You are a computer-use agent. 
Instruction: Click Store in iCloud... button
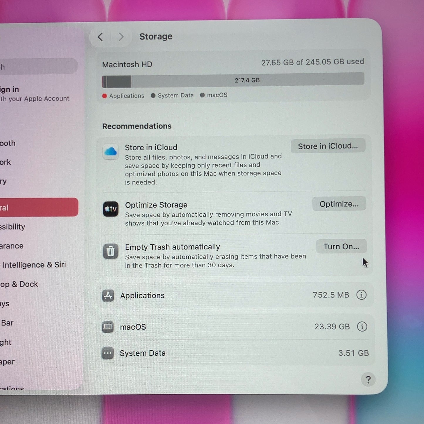coord(328,146)
